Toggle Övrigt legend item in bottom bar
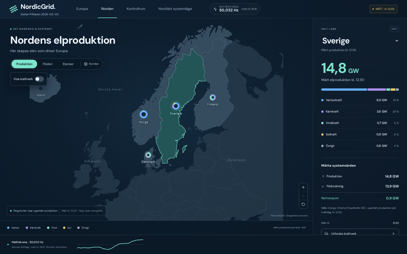The height and width of the screenshot is (254, 407). [x=83, y=228]
